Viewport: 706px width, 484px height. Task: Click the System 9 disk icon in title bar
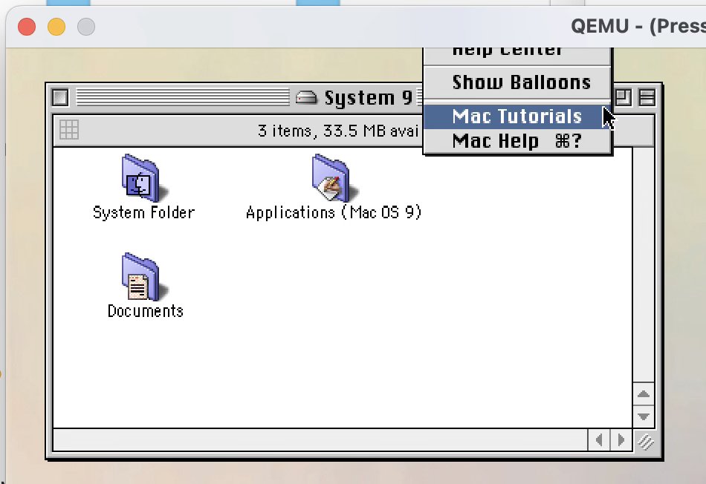(306, 97)
